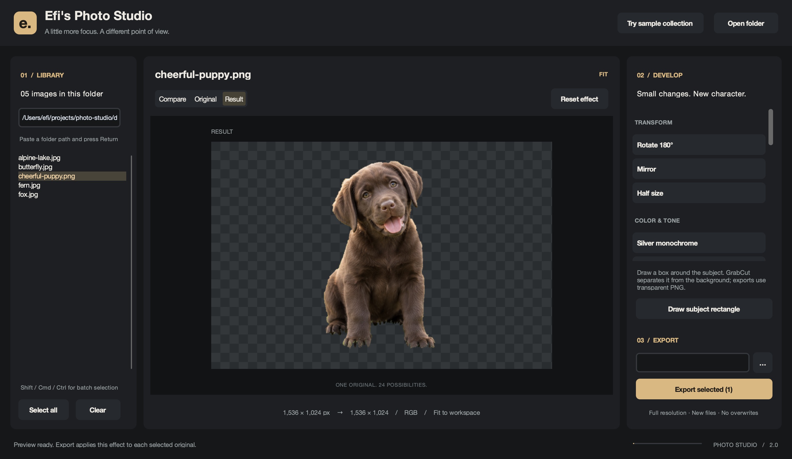The image size is (792, 459).
Task: Open the export folder browse button (…)
Action: (x=762, y=363)
